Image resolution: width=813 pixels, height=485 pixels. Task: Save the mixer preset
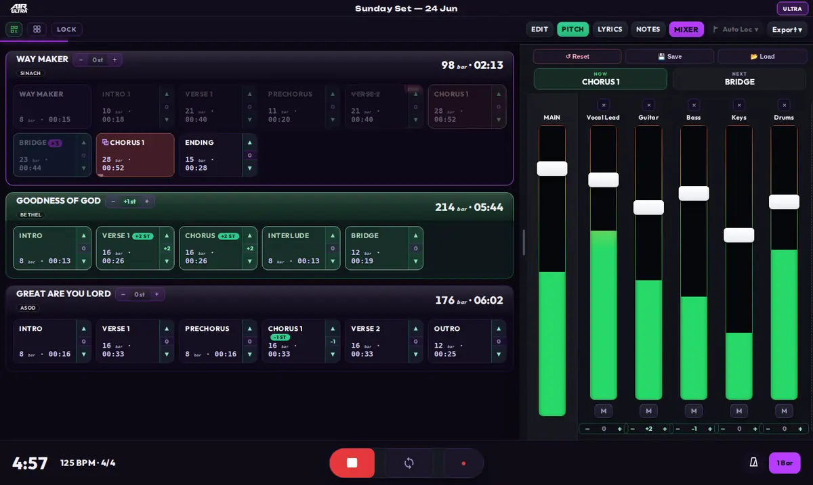[x=669, y=56]
